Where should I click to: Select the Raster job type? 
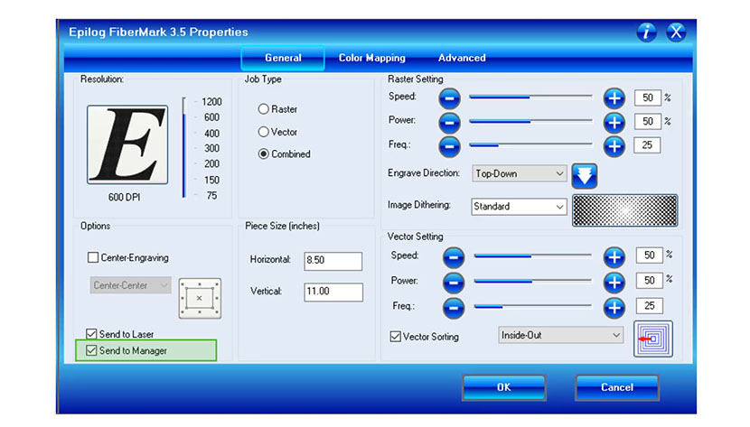[x=264, y=109]
